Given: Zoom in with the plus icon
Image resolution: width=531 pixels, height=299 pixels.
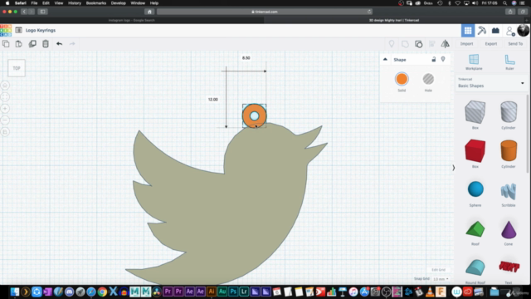Looking at the screenshot, I should [5, 109].
